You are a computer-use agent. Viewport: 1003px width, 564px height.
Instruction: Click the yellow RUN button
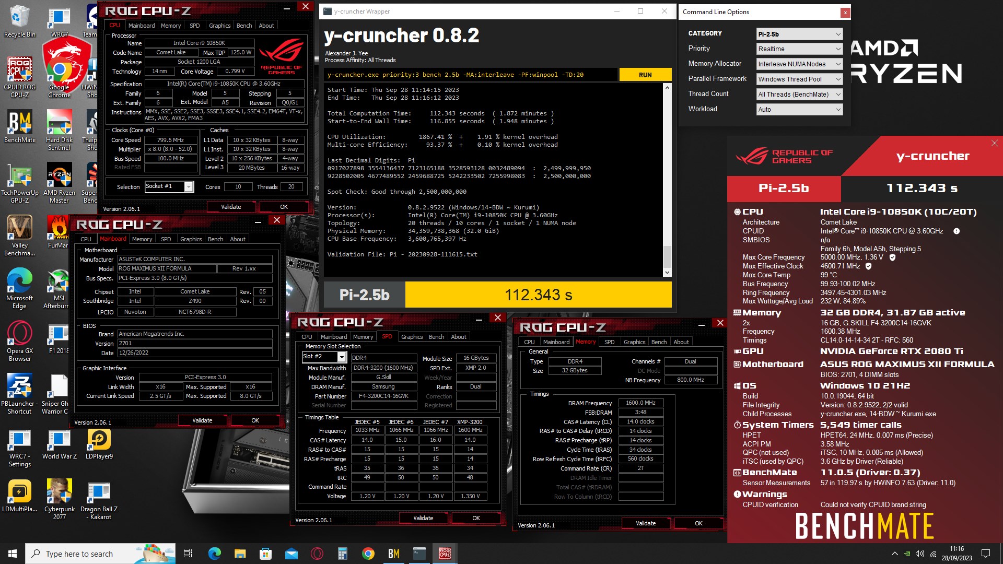tap(645, 75)
